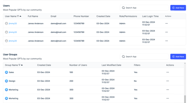Open actions menu for Sales group
The image size is (189, 103).
click(168, 72)
